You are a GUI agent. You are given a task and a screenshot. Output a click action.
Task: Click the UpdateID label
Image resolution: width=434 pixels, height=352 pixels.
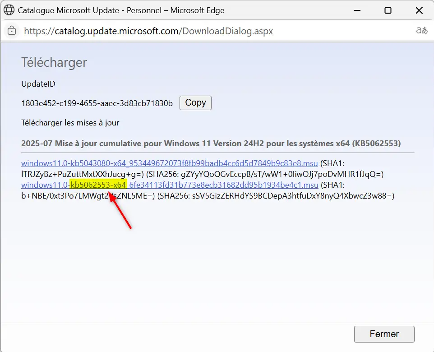(x=38, y=84)
